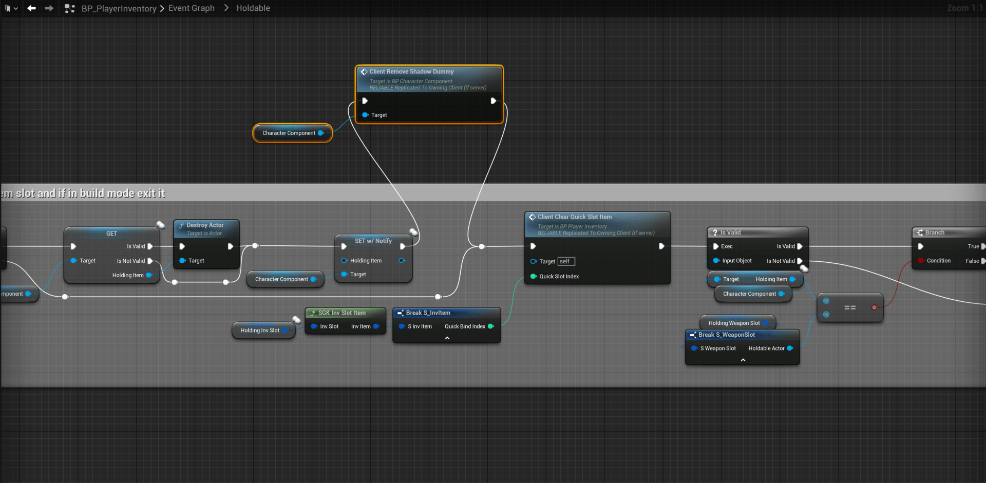Expand the Break S_WeaponSlot node pins

coord(743,360)
